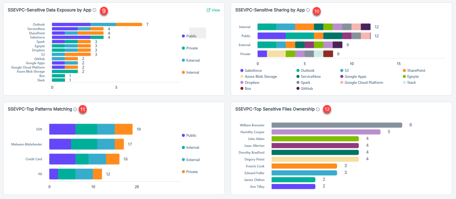Select James Chilton ownership bar
This screenshot has width=456, height=199.
[293, 180]
